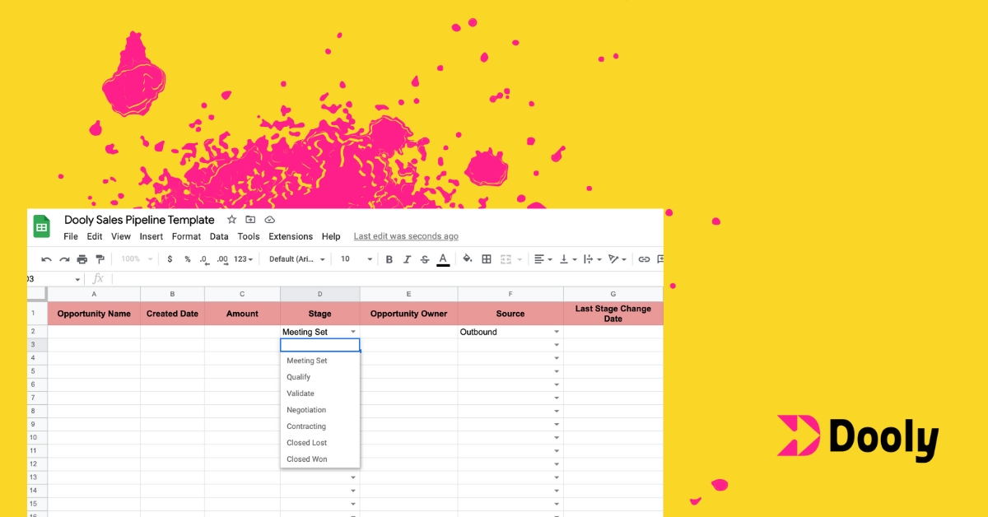Screen dimensions: 988x517
Task: Select row 10 header
Action: (37, 437)
